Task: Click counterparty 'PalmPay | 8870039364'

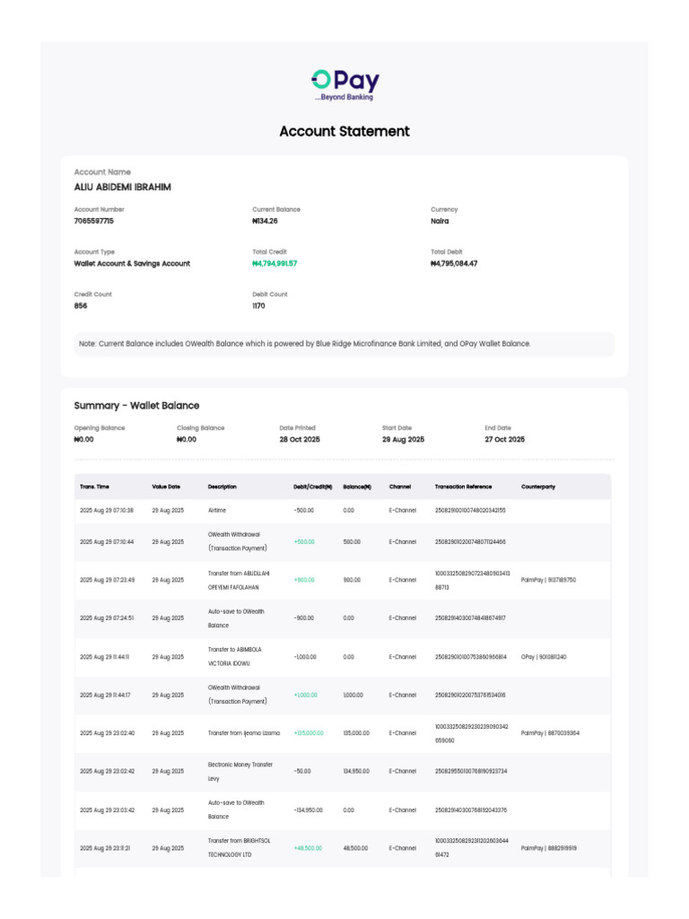Action: pos(550,733)
